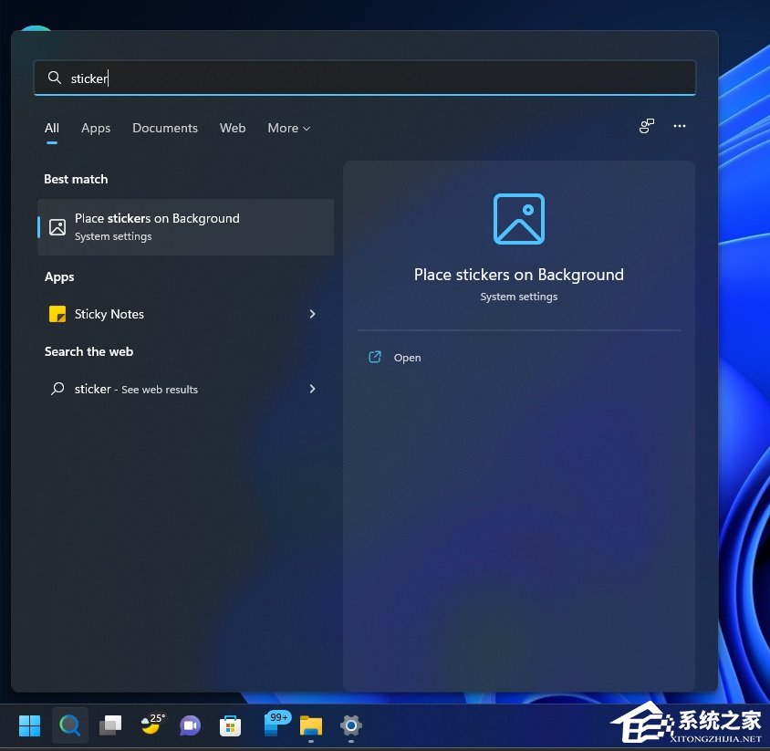Switch to the Documents filter tab
The image size is (770, 751).
click(165, 129)
